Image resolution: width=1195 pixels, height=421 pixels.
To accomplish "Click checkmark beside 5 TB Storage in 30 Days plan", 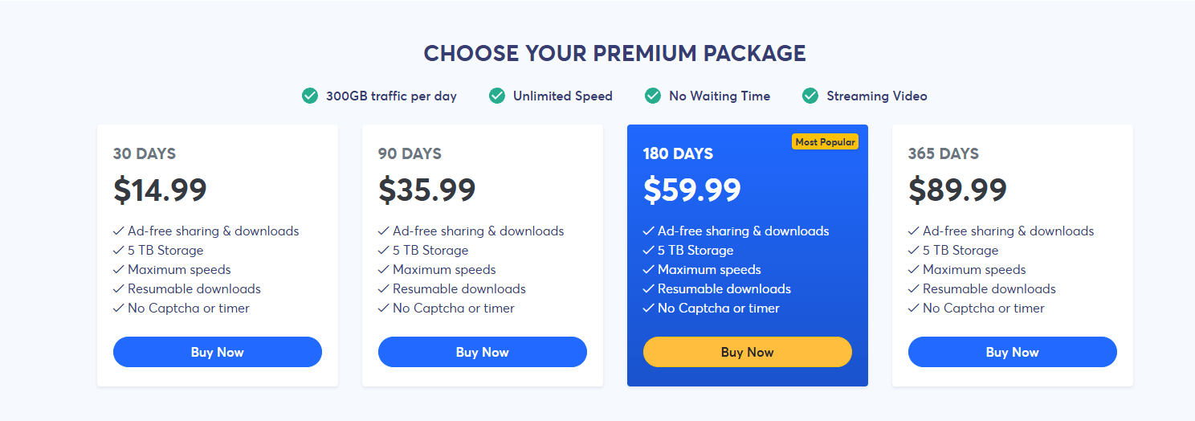I will pyautogui.click(x=119, y=251).
